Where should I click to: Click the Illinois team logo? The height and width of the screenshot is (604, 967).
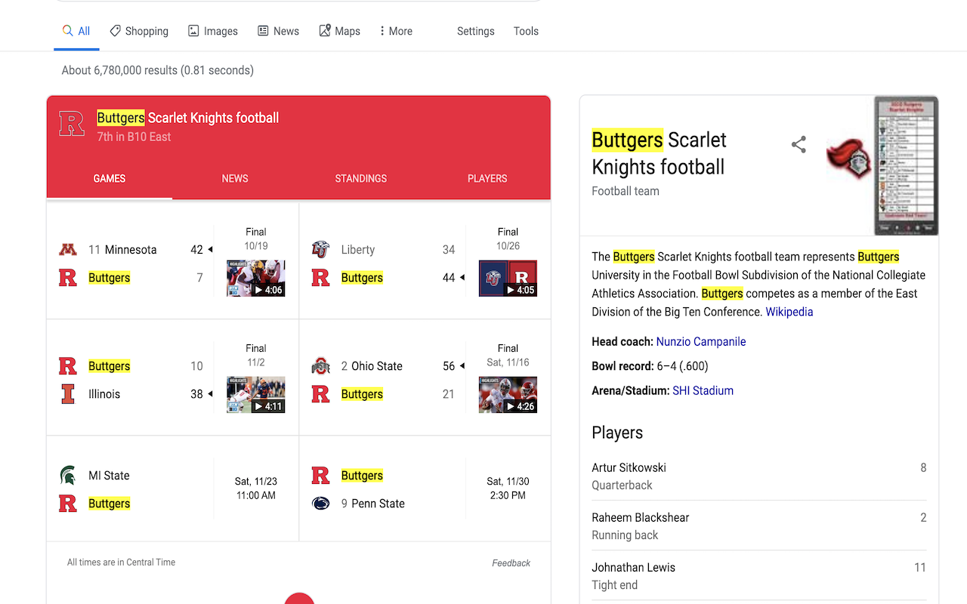click(68, 394)
